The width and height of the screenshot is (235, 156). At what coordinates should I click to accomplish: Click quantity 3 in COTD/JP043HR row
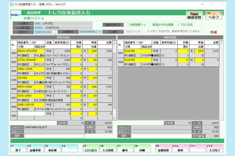pos(76,60)
